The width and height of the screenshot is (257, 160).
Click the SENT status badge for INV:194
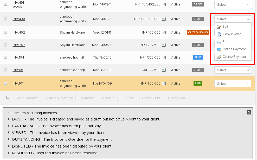(x=198, y=57)
